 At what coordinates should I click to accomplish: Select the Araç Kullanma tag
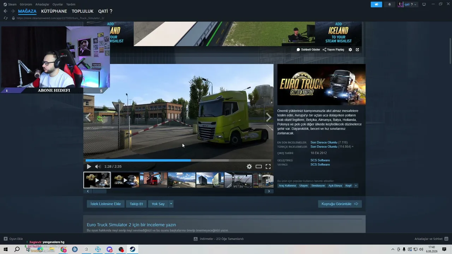click(287, 186)
